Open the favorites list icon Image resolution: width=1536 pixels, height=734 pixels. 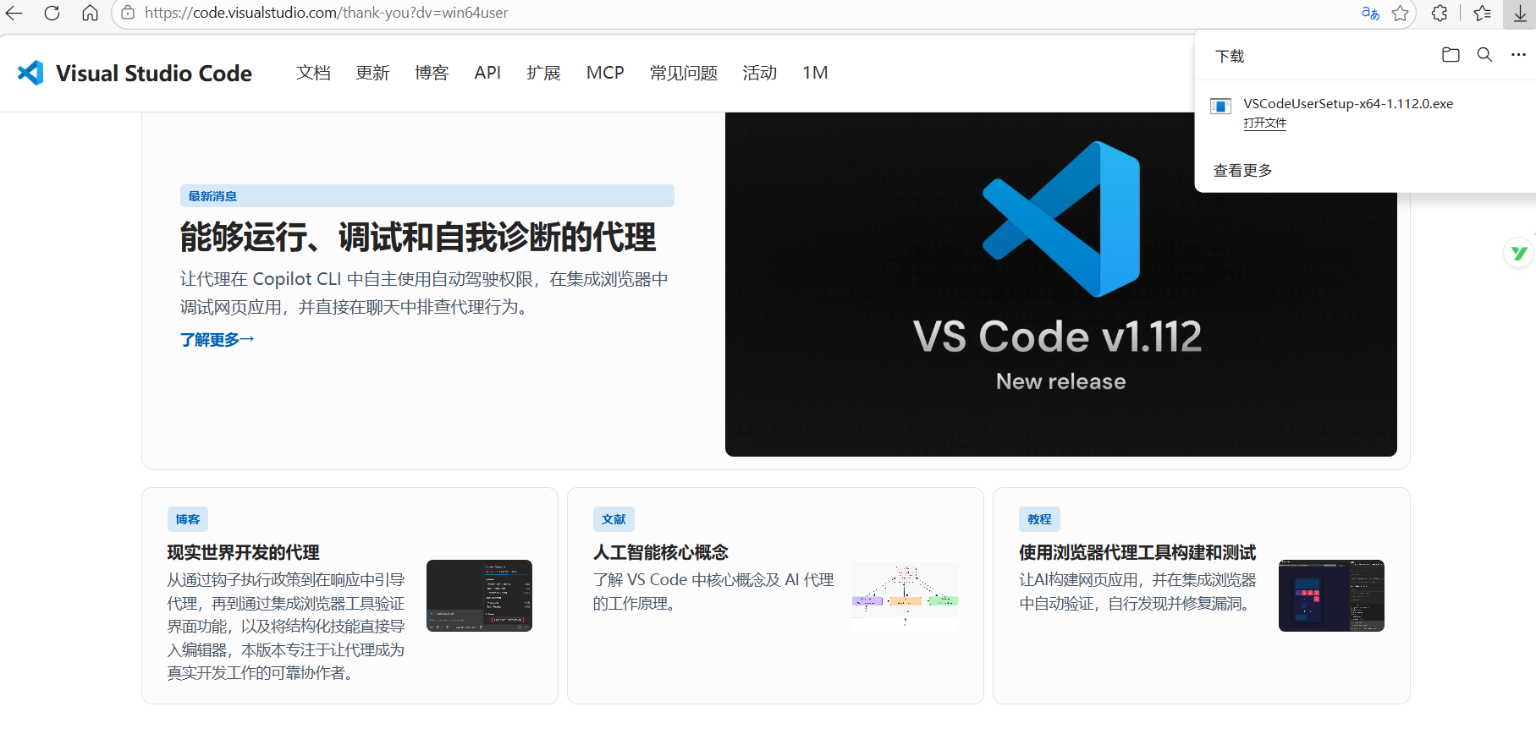[x=1482, y=13]
